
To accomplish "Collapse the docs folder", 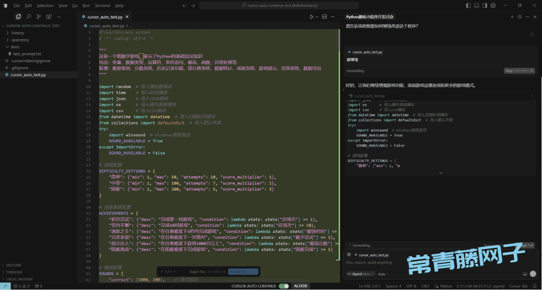I will point(15,47).
